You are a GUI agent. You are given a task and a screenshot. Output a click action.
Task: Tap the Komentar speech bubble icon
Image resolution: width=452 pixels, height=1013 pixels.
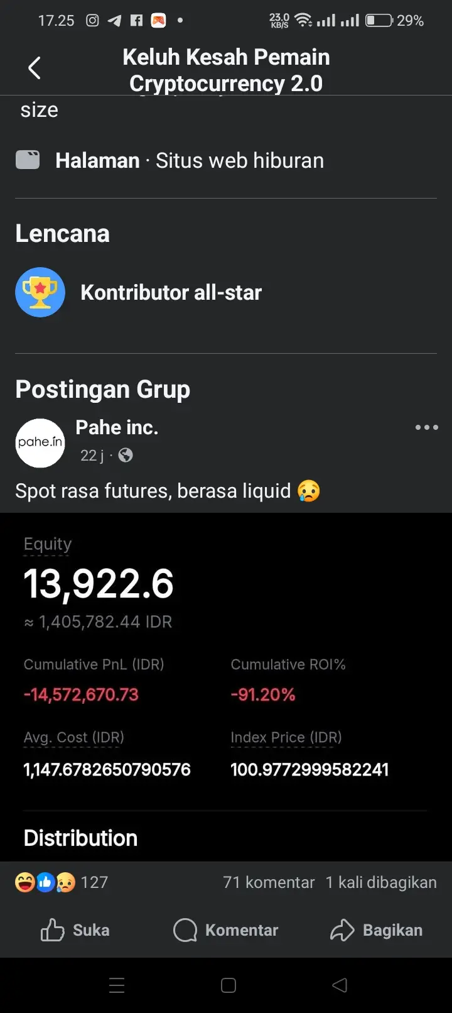pyautogui.click(x=185, y=930)
